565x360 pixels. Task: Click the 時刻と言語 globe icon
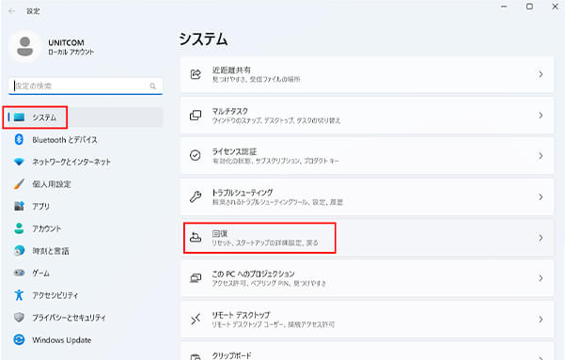pos(19,251)
